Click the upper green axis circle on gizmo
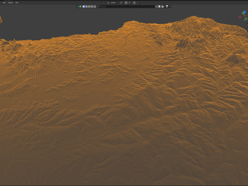 tap(243, 13)
